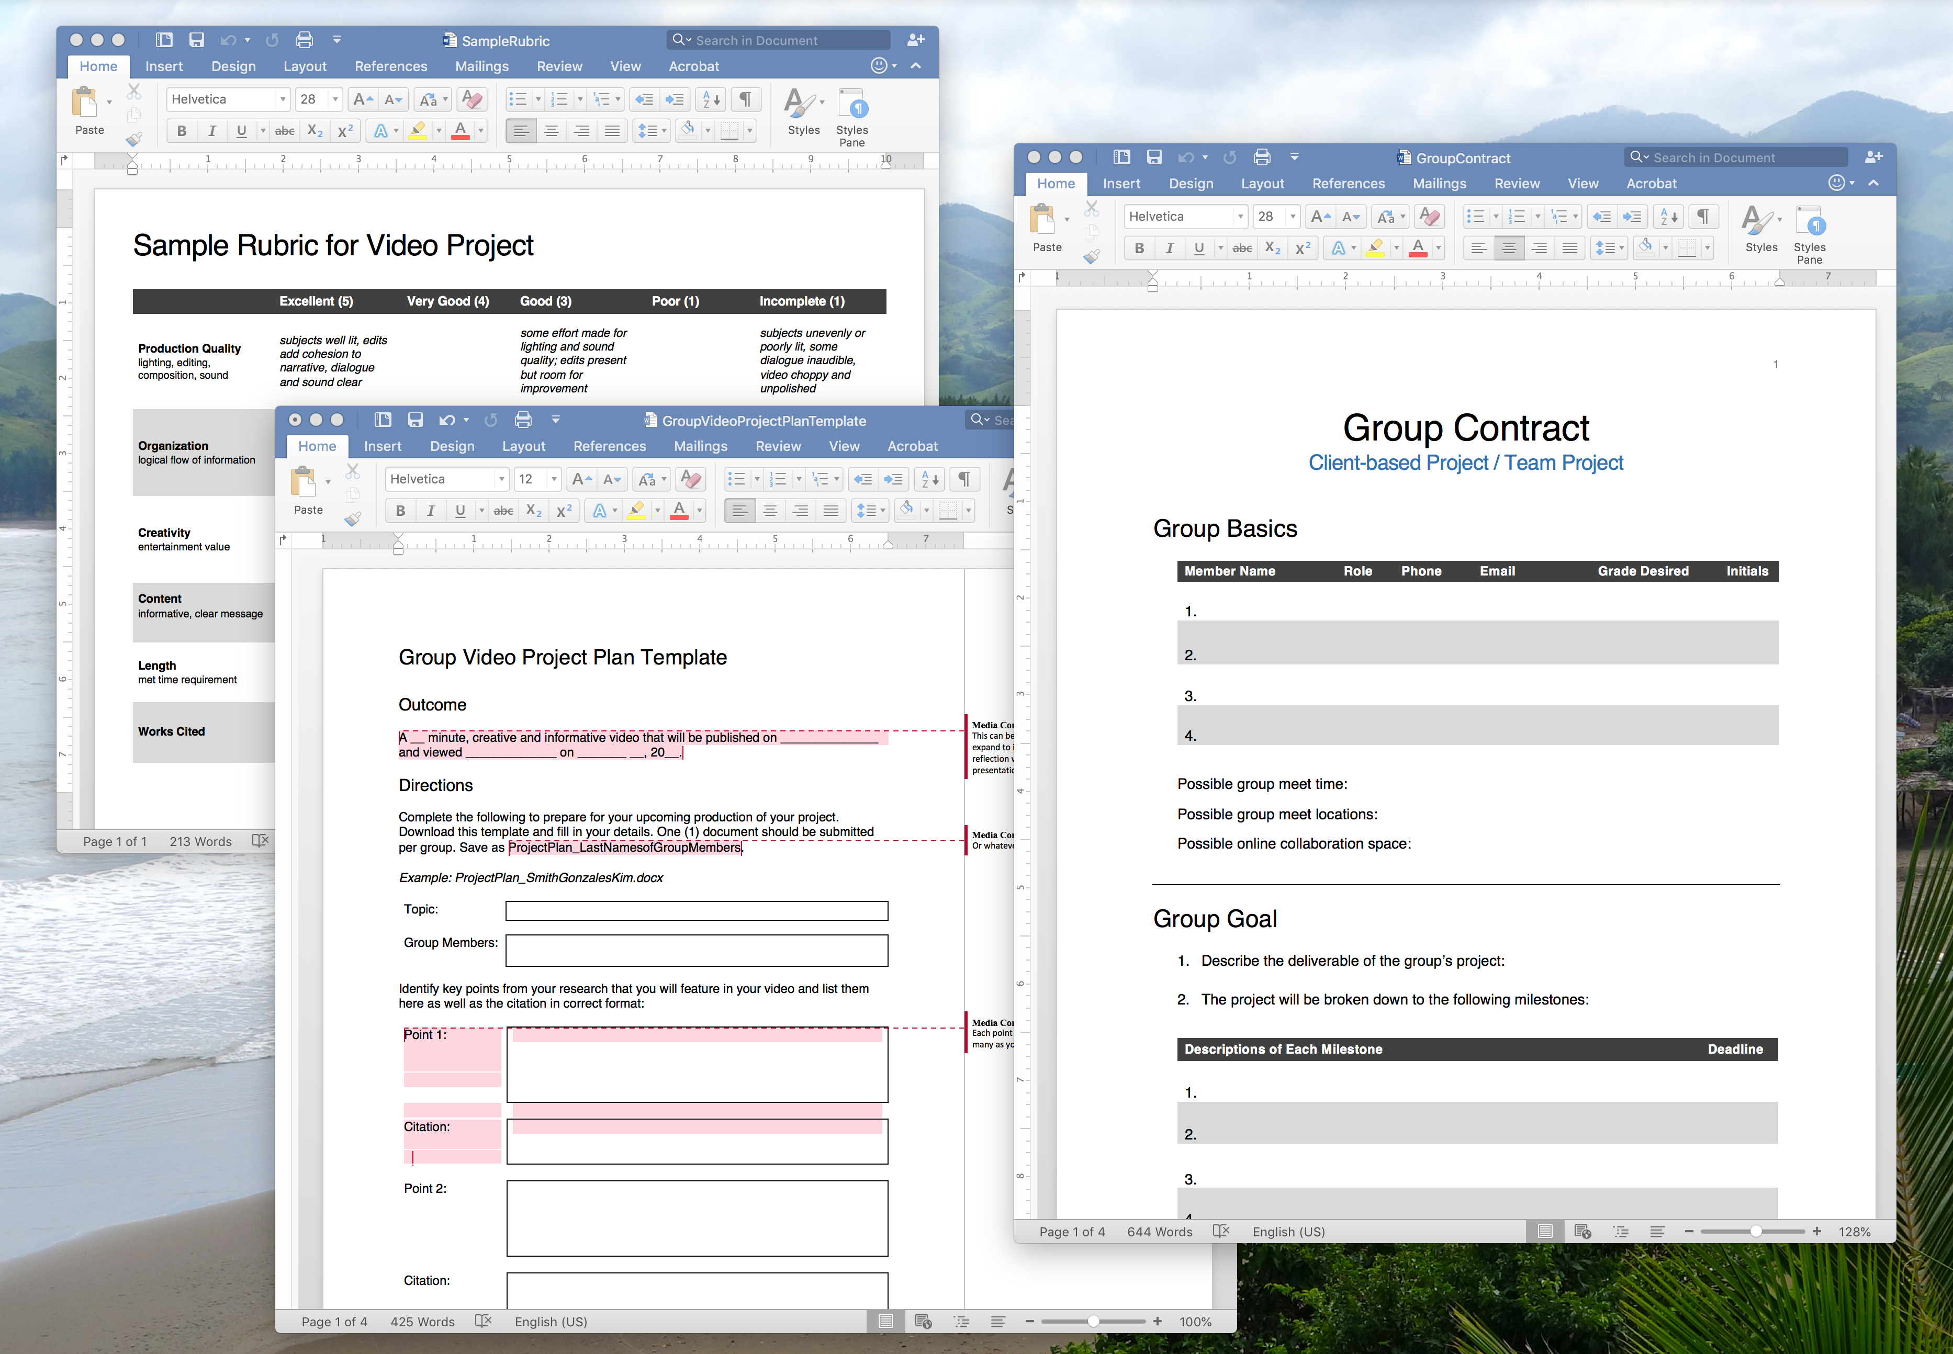Open font size dropdown in SampleRubric window
Viewport: 1953px width, 1354px height.
(x=335, y=99)
